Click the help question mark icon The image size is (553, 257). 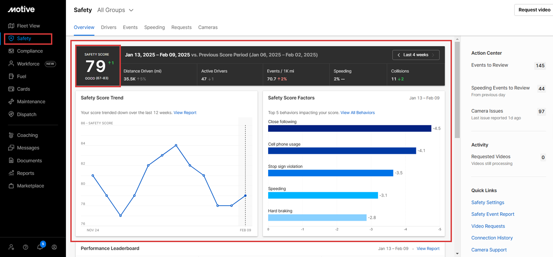pos(25,247)
